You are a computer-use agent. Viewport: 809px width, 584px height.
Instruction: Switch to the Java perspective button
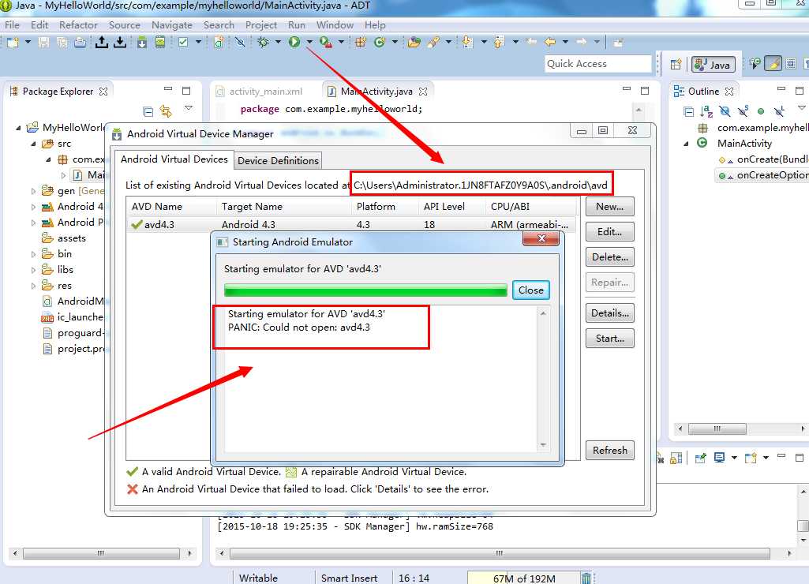(713, 65)
